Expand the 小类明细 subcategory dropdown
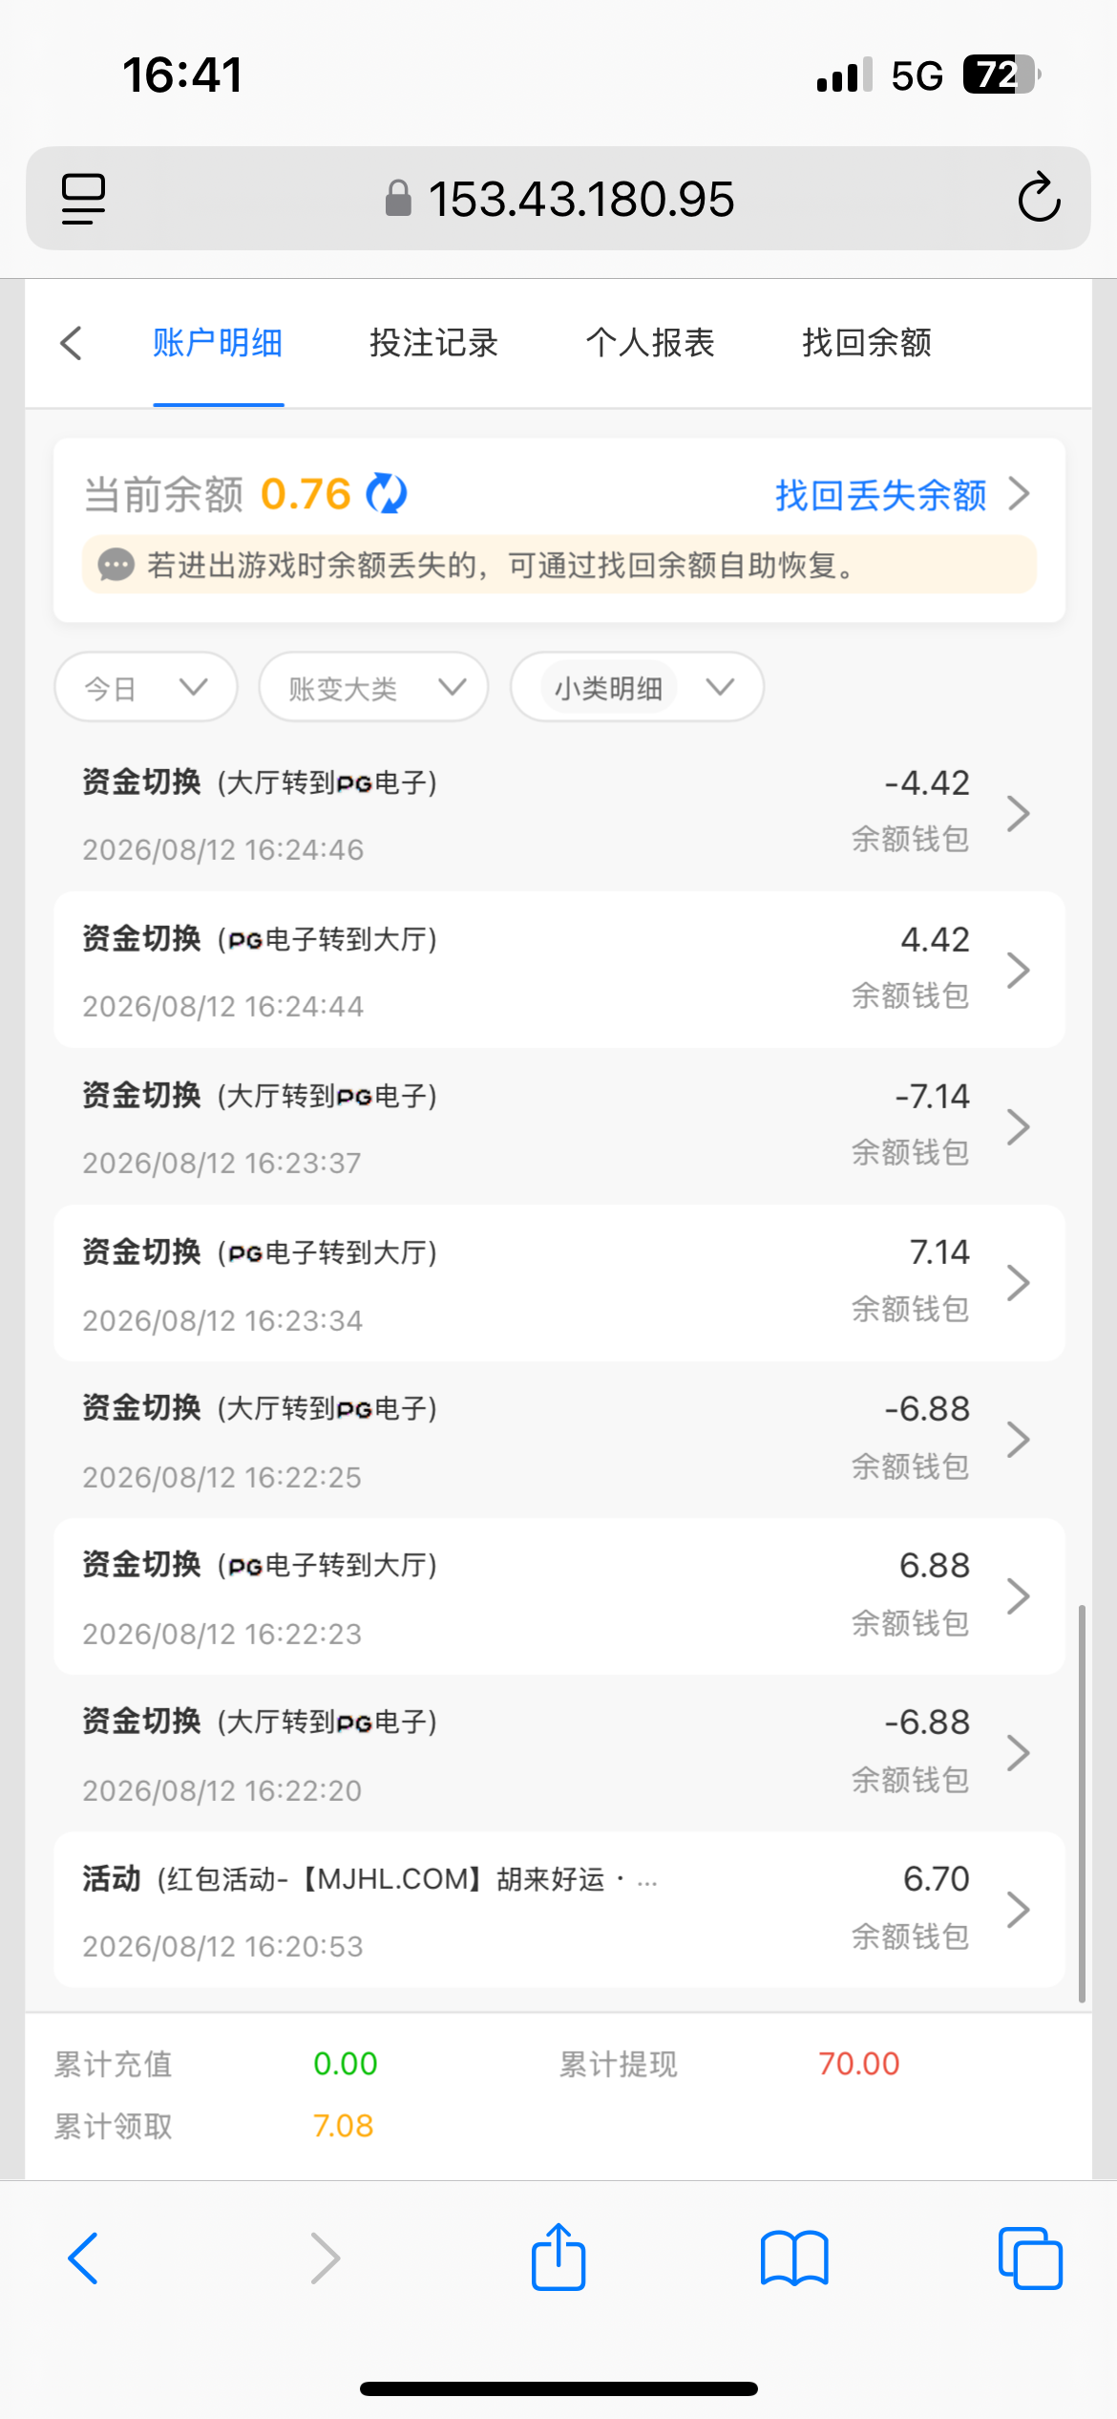Viewport: 1117px width, 2419px height. [637, 687]
